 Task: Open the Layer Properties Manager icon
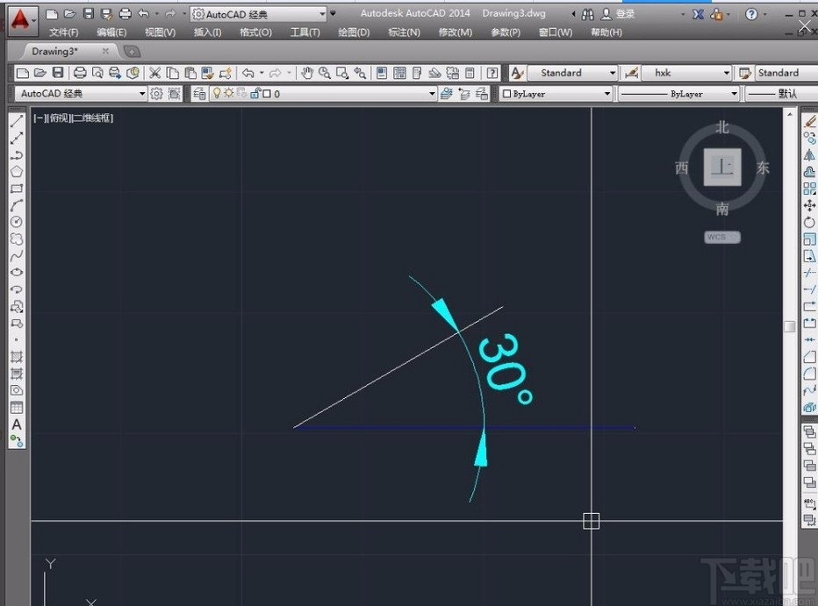coord(199,94)
